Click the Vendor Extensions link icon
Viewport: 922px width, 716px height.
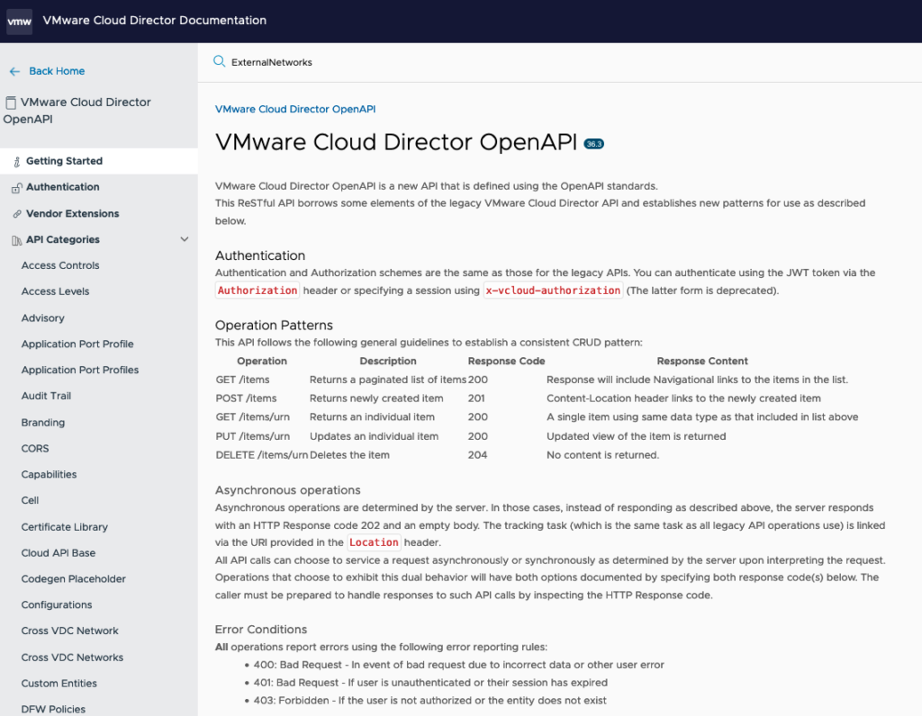coord(17,214)
